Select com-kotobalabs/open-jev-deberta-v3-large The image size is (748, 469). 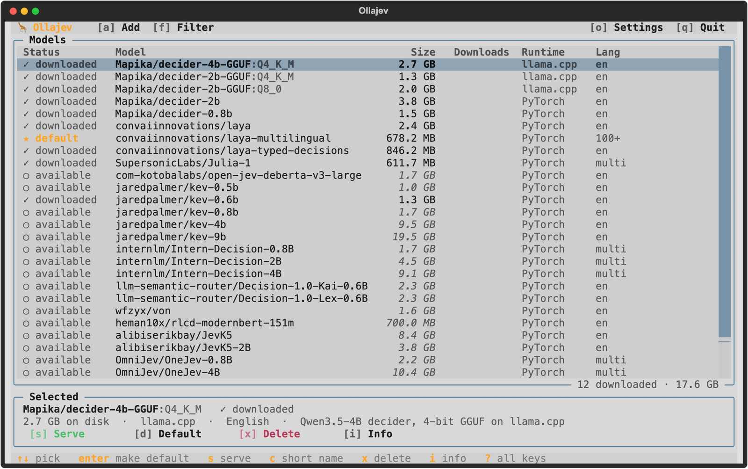368,175
